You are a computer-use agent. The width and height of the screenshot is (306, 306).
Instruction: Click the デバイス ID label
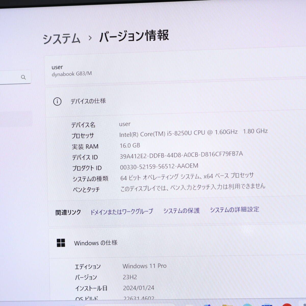(85, 157)
